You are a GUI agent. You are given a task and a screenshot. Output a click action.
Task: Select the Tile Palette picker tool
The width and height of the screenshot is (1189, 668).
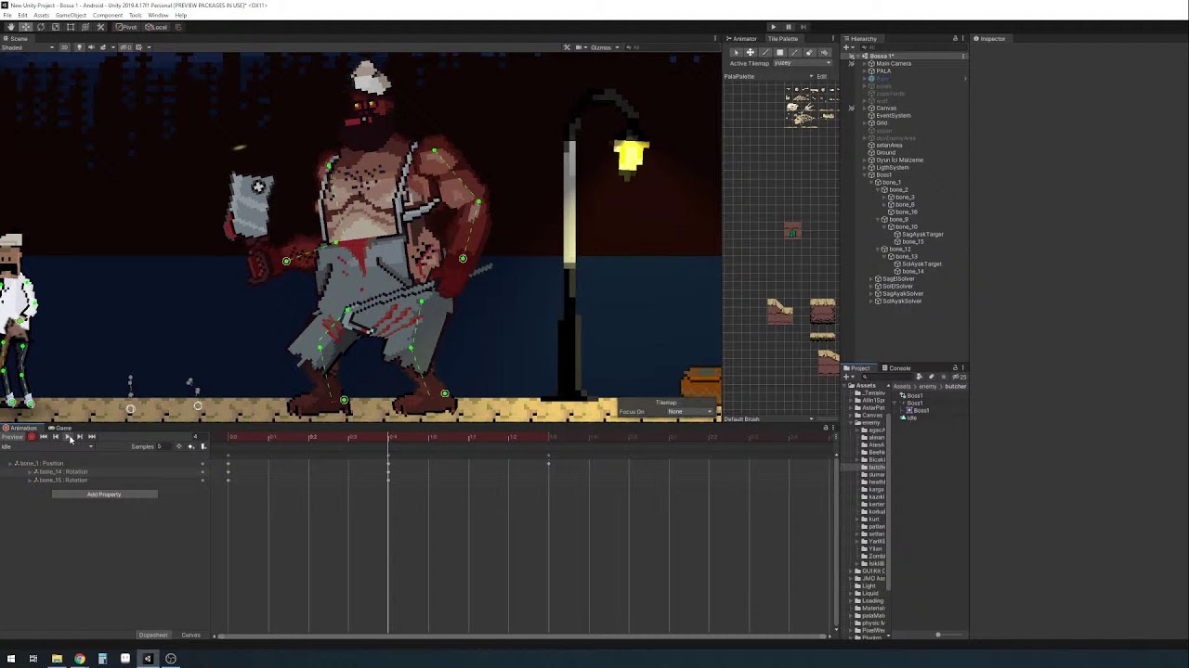point(795,52)
